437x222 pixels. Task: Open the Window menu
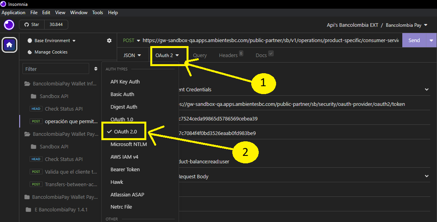click(x=79, y=13)
